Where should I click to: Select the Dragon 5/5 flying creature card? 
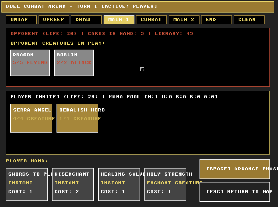tap(30, 63)
